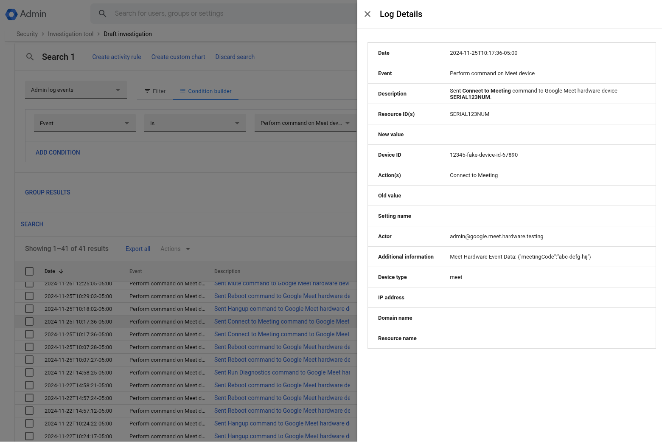Screen dimensions: 662x445
Task: Click the SEARCH button
Action: tap(32, 224)
